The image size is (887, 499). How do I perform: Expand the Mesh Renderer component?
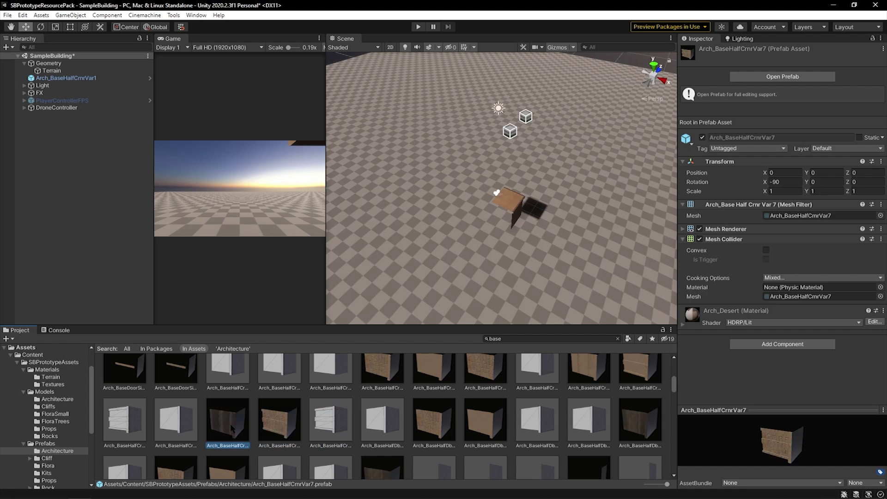point(683,229)
